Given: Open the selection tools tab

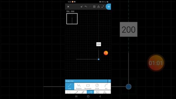Looking at the screenshot, I should click(x=69, y=92).
